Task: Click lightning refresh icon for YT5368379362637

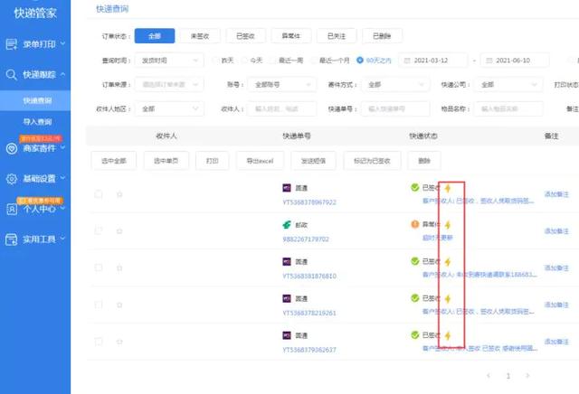Action: point(448,335)
